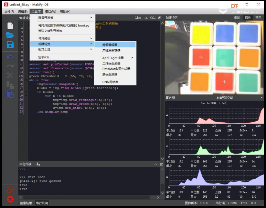Expand the 机器视觉 submenu entry

tap(62, 44)
